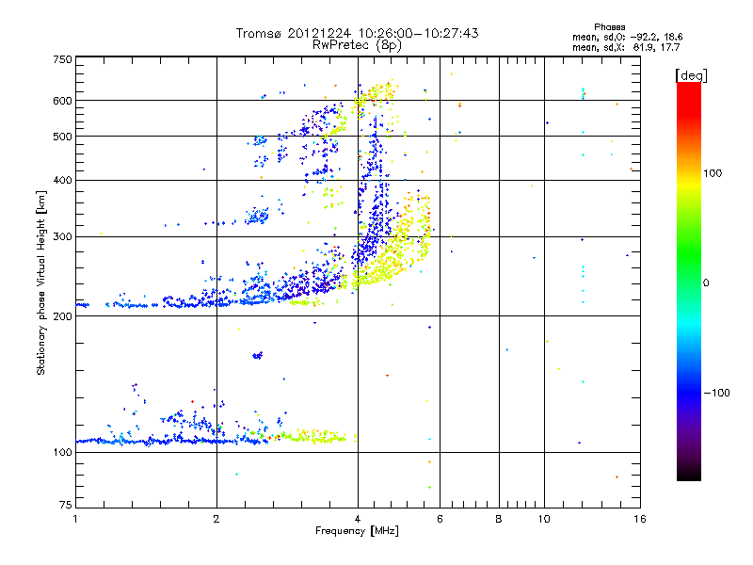Image resolution: width=753 pixels, height=565 pixels.
Task: Click the x-axis '8' tick label
Action: (x=499, y=519)
